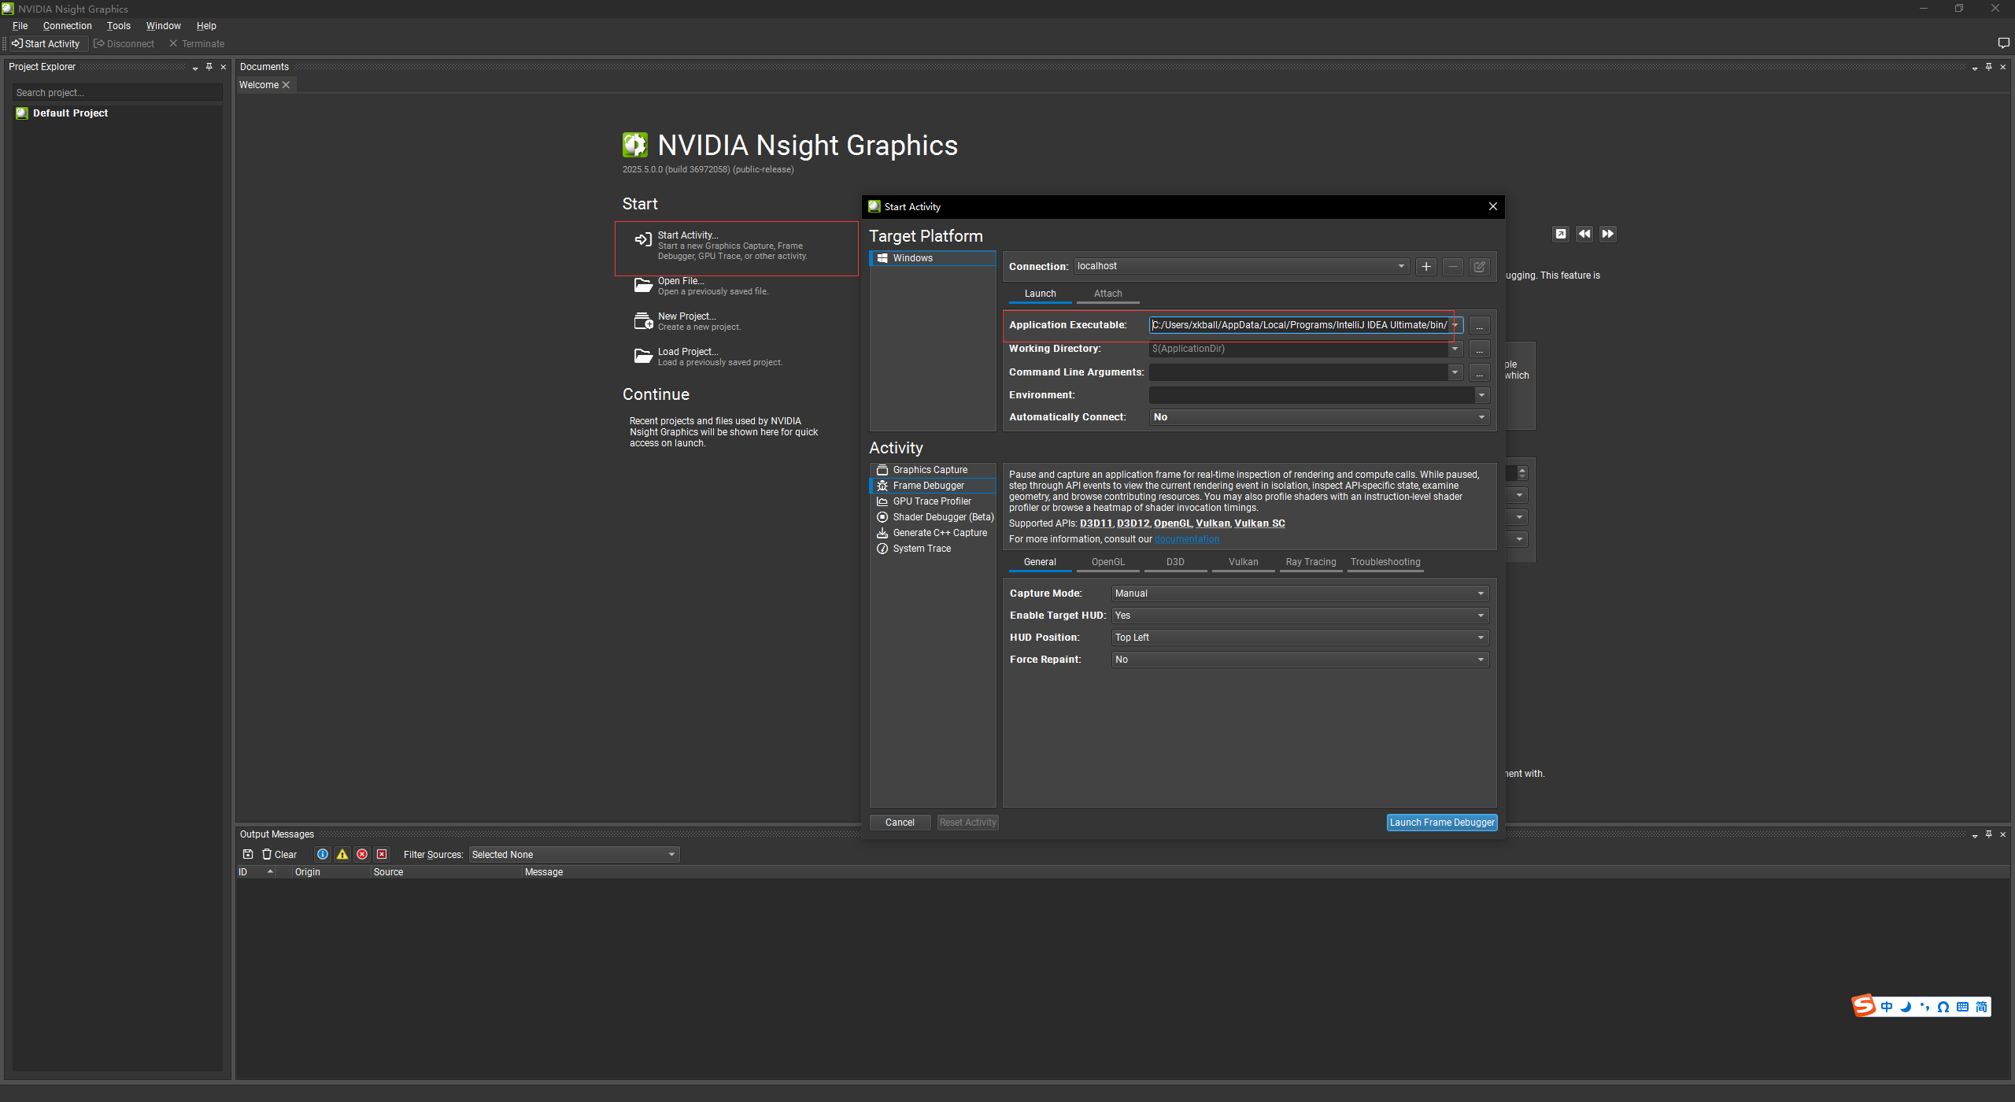Click the Open File folder icon
2015x1102 pixels.
643,285
